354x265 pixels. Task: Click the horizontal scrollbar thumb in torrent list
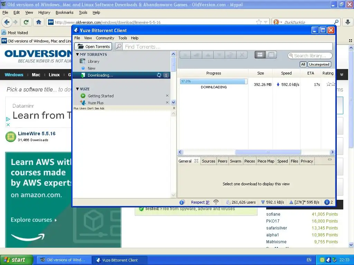point(268,152)
